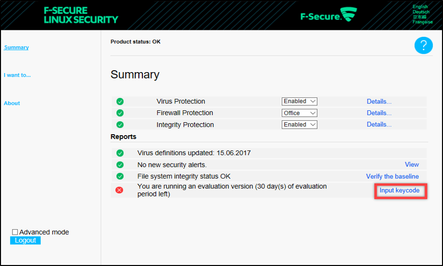Click green check icon beside Firewall Protection
This screenshot has width=443, height=266.
(120, 113)
